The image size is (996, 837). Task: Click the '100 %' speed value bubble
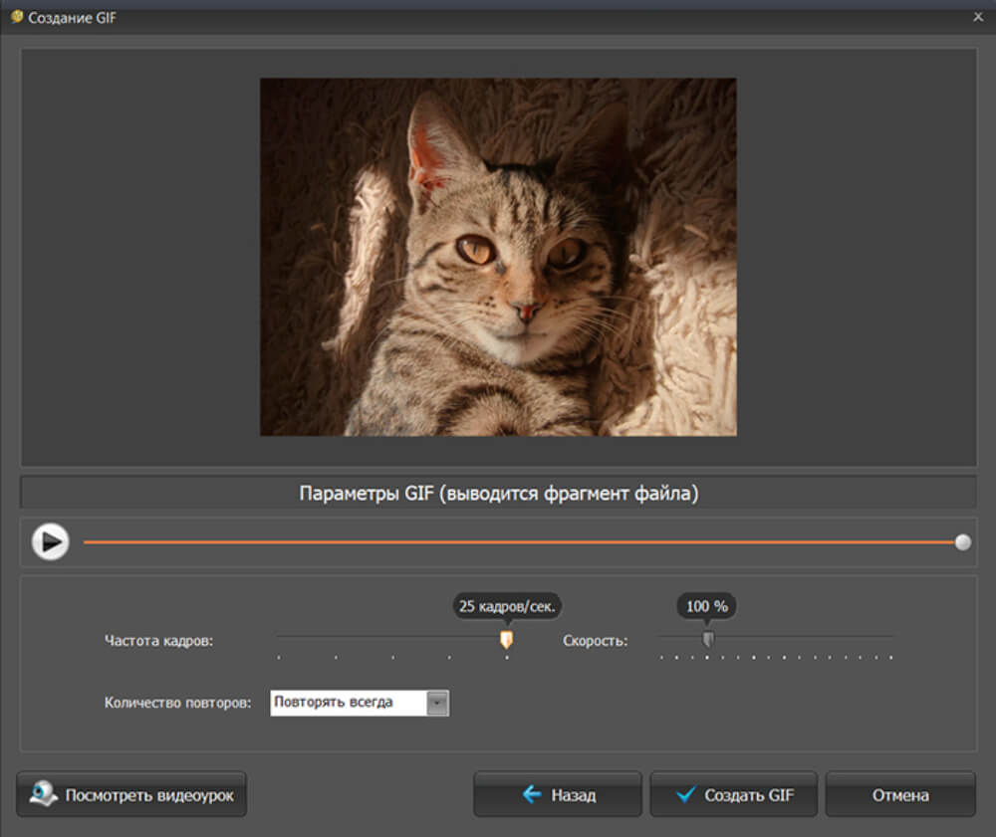(707, 605)
